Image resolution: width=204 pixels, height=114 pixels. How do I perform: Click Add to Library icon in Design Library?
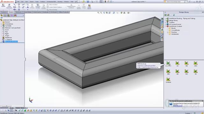coord(165,15)
